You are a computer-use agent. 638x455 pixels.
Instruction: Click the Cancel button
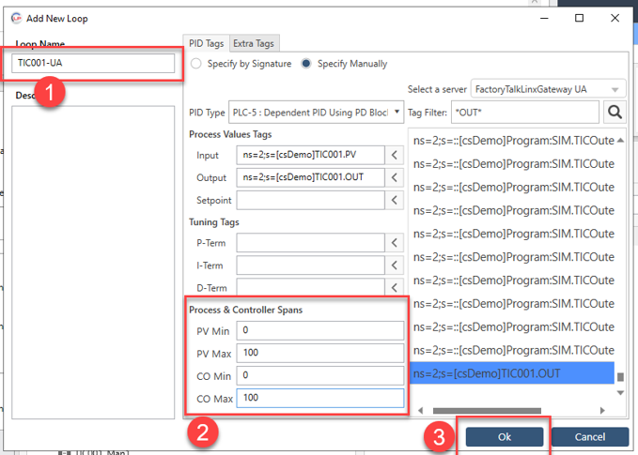[x=590, y=437]
